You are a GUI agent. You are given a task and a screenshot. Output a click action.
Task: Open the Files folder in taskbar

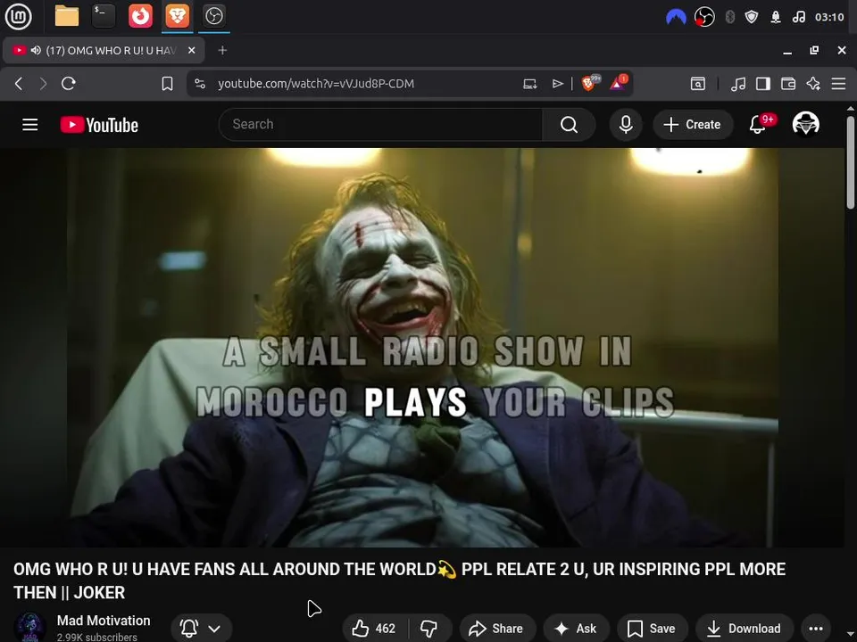click(x=67, y=16)
